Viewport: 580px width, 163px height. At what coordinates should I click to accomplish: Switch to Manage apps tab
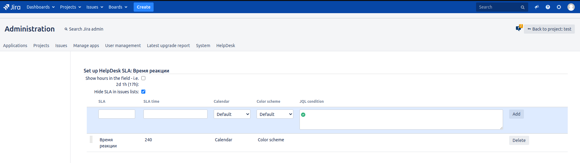[86, 46]
